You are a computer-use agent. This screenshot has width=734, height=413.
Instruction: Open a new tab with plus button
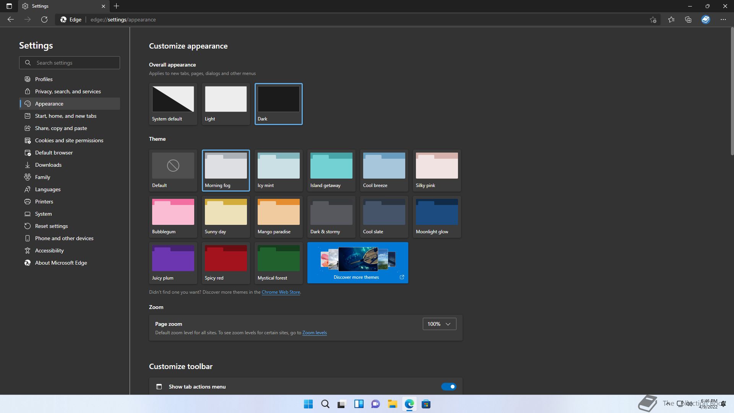[117, 6]
